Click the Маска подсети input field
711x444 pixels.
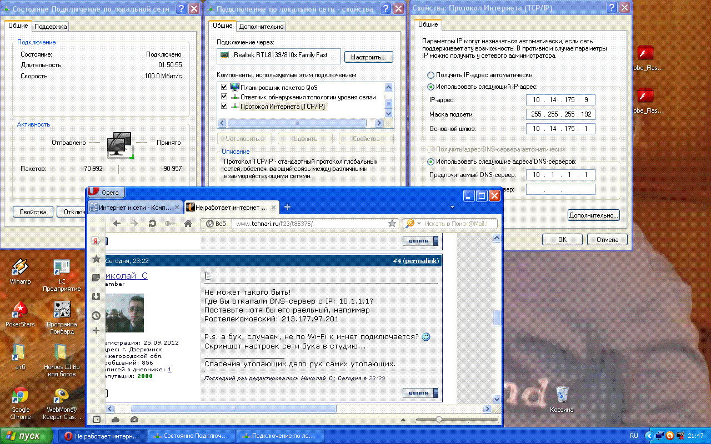point(560,114)
